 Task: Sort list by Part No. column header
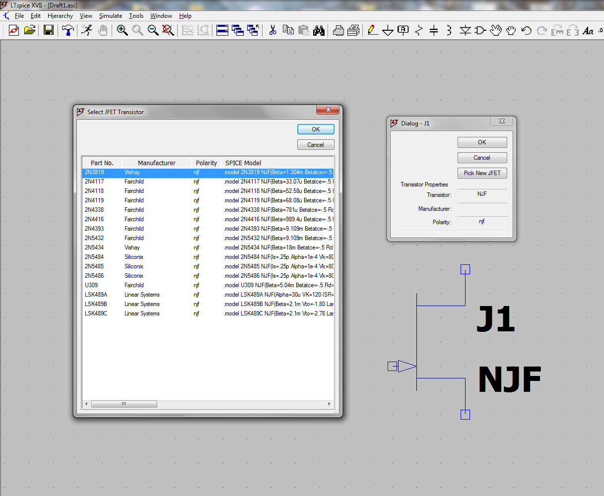[x=102, y=163]
